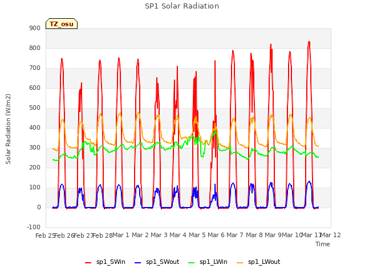This screenshot has height=273, width=365.
Task: Click the 400 y-axis tick label
Action: tap(35, 127)
